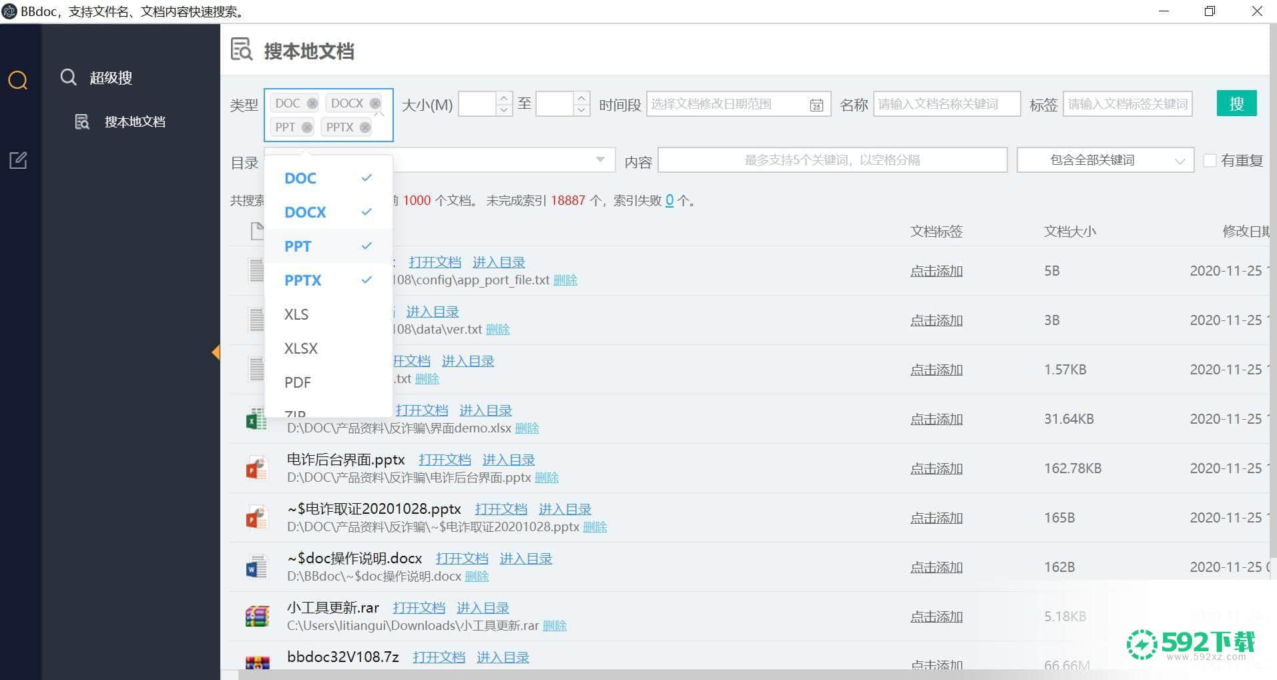This screenshot has width=1277, height=680.
Task: Open 进入目录 for ver.txt
Action: [x=433, y=312]
